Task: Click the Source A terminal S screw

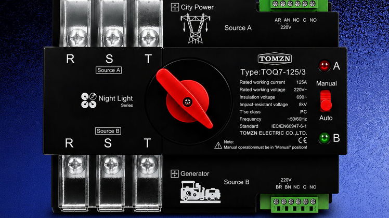Action: [x=113, y=38]
